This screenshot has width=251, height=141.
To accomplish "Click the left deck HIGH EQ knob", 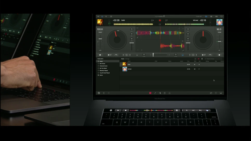I will click(131, 29).
